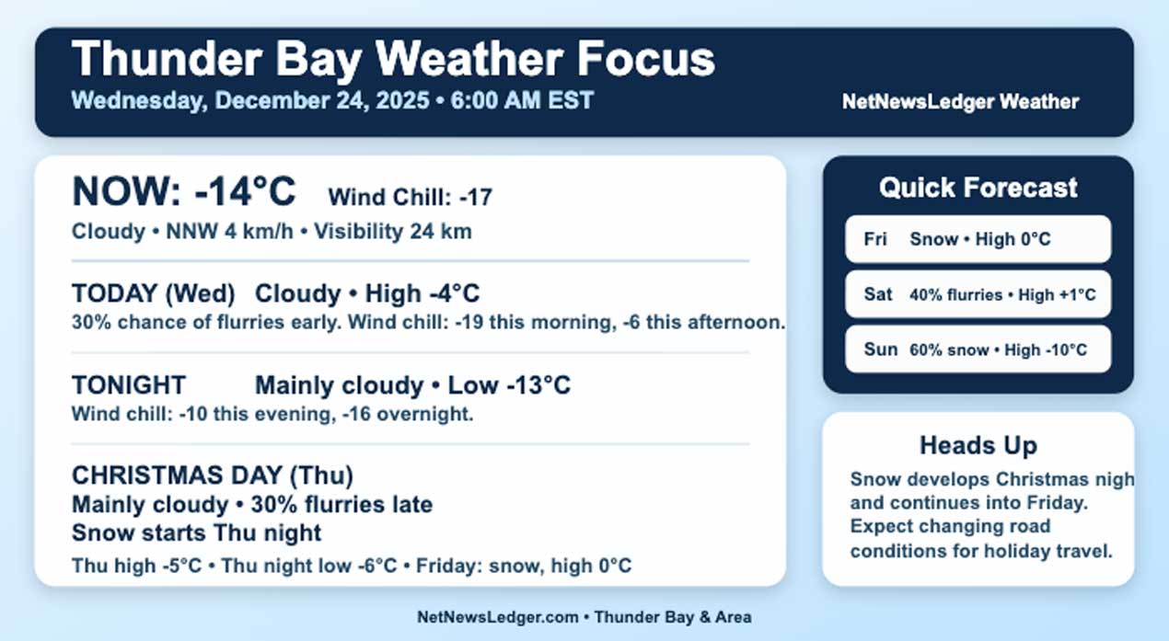Select tonight's wind chill detail line
Image resolution: width=1169 pixels, height=641 pixels.
pos(272,414)
